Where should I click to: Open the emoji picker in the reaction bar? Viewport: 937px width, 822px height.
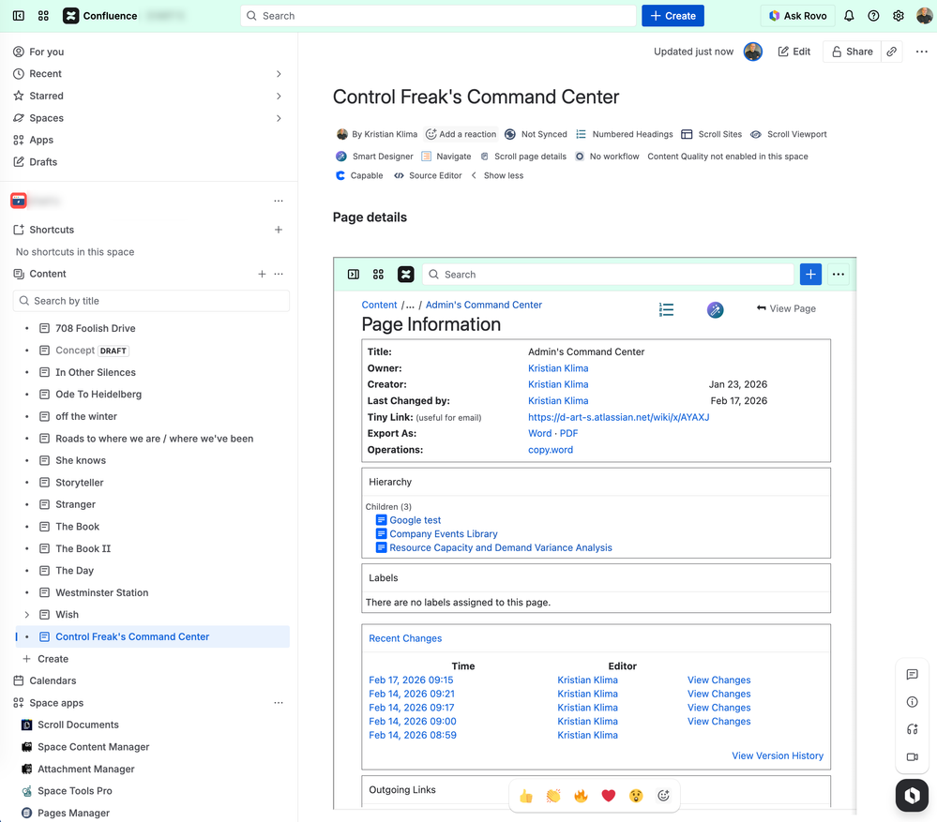[663, 795]
